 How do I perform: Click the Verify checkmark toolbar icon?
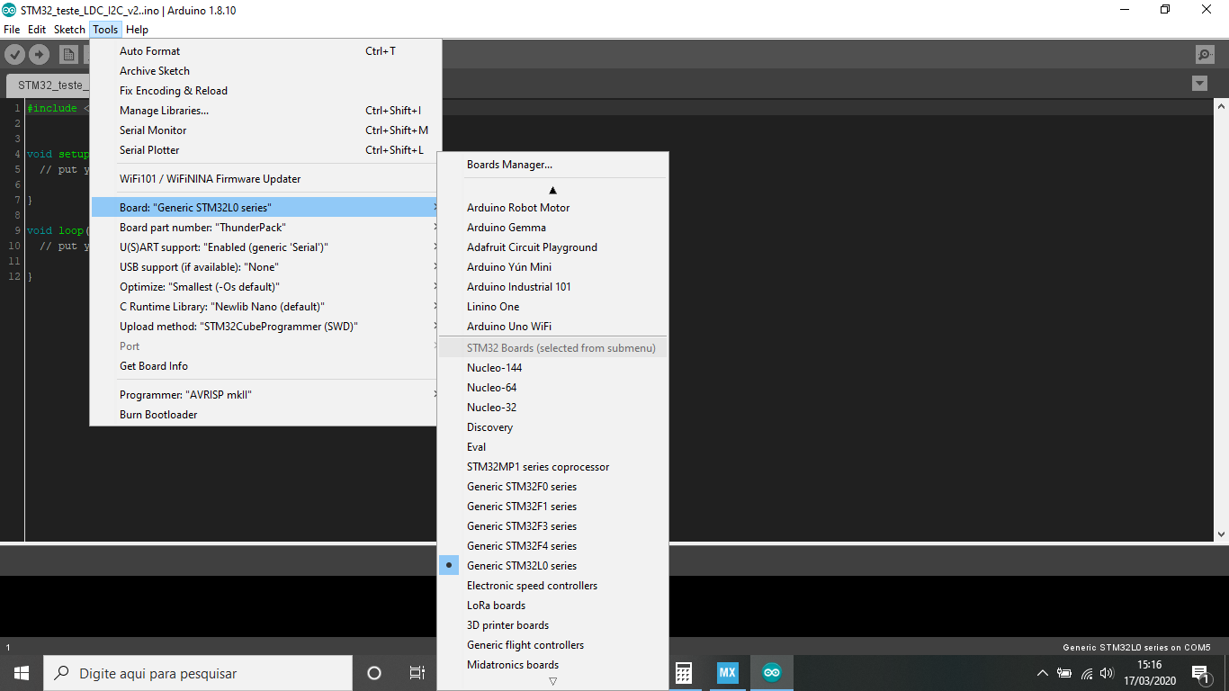[x=14, y=55]
